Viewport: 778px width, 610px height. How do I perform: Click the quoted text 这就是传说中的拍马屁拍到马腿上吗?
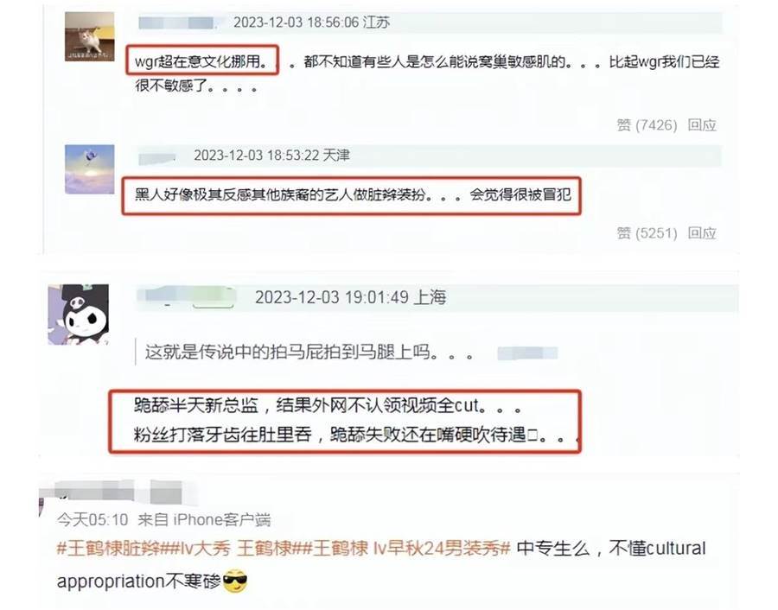287,353
